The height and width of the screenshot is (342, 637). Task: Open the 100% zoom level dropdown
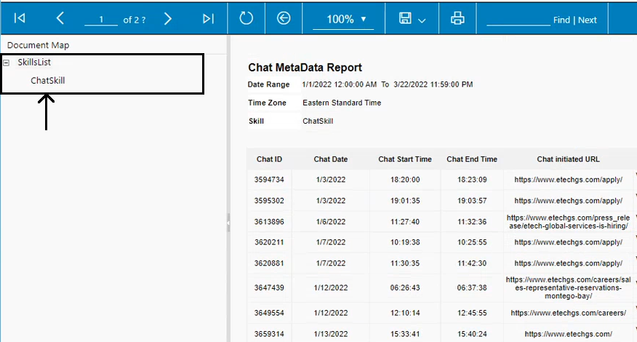pos(343,20)
